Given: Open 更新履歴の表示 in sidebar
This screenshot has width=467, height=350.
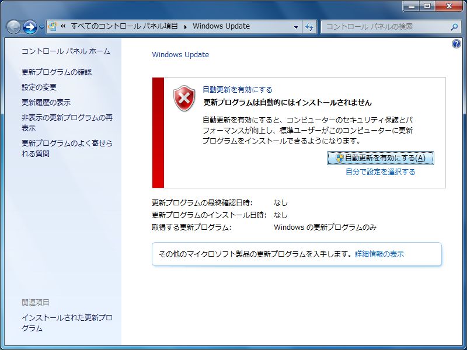Looking at the screenshot, I should [46, 103].
